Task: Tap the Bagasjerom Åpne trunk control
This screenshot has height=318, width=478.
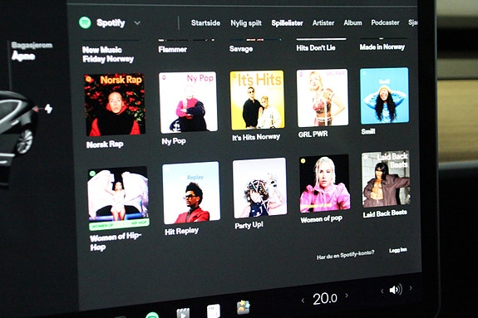Action: coord(32,51)
